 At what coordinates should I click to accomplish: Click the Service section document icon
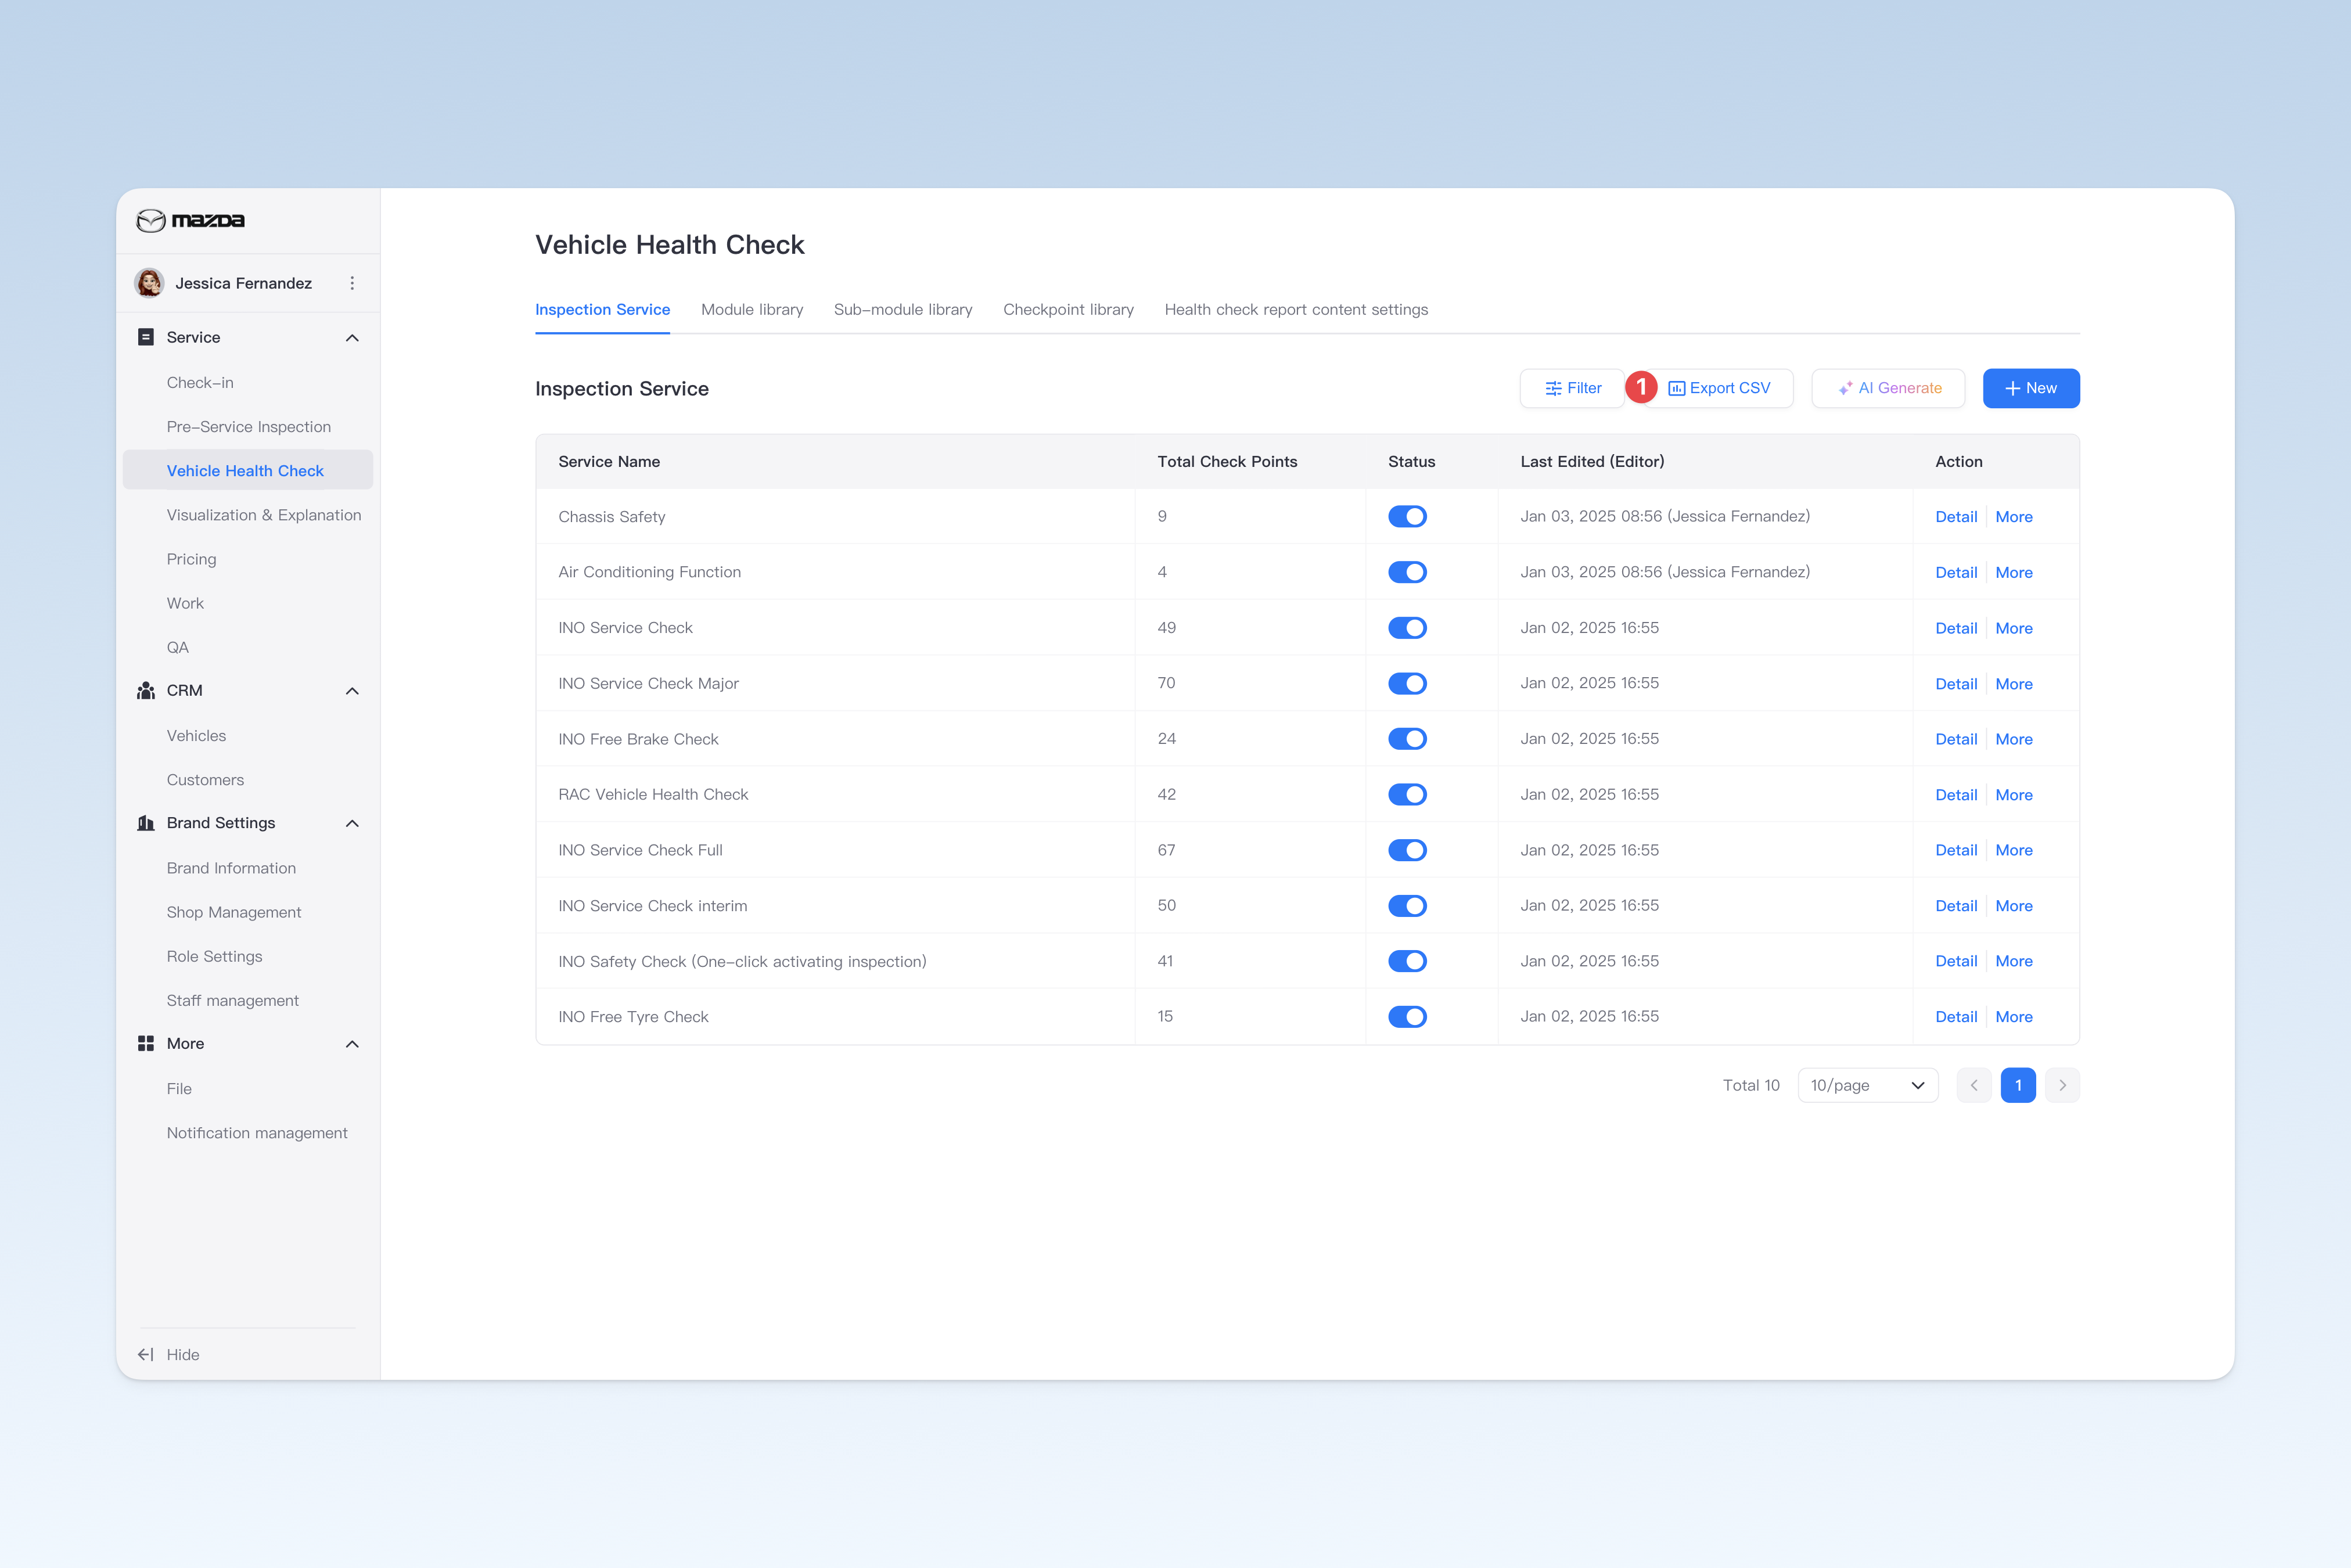pos(146,337)
